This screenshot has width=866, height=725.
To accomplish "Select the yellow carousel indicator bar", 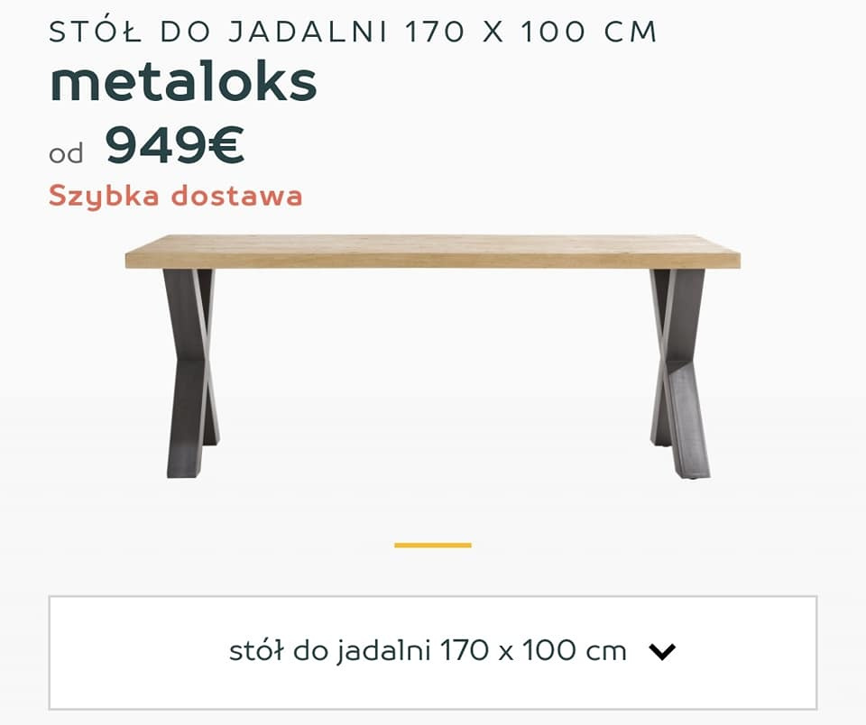I will click(432, 545).
